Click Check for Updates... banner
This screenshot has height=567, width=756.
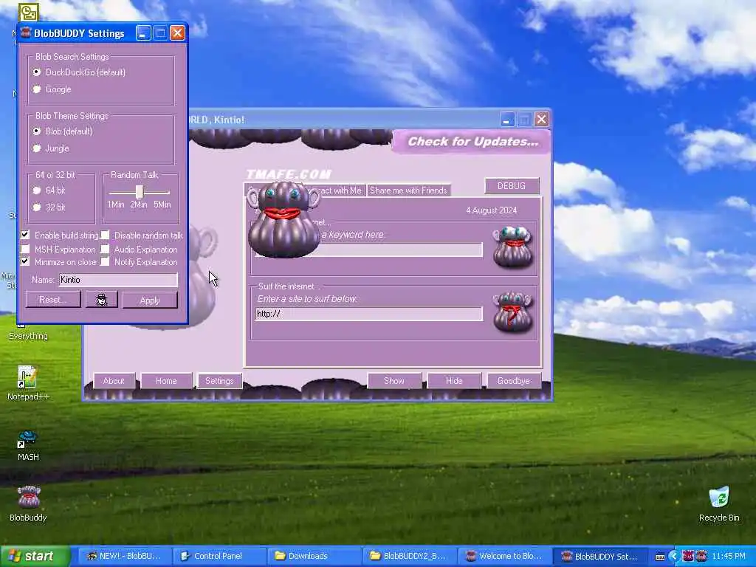click(x=472, y=141)
